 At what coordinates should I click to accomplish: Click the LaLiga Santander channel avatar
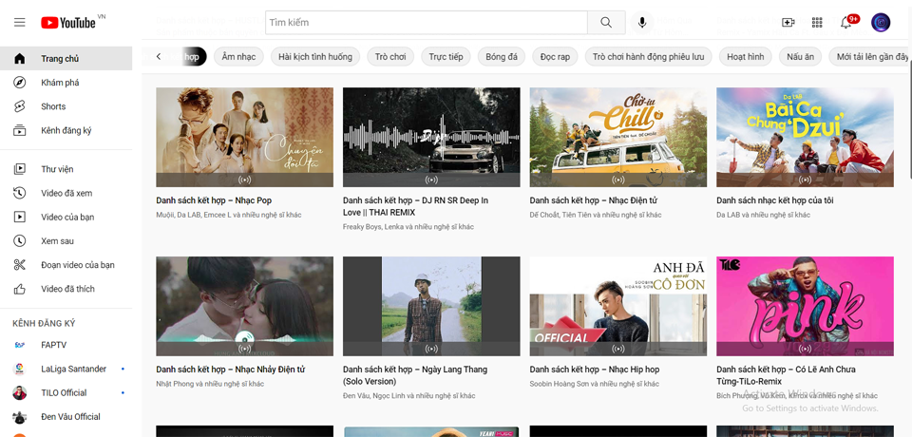pos(20,369)
